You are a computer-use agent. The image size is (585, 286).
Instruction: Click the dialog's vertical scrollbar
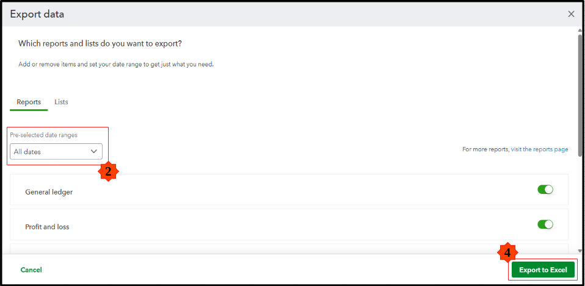tap(580, 91)
